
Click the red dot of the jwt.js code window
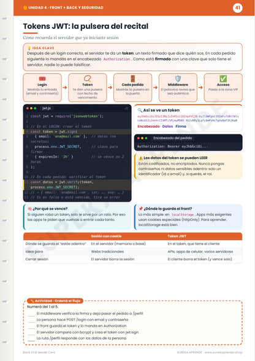coord(28,108)
